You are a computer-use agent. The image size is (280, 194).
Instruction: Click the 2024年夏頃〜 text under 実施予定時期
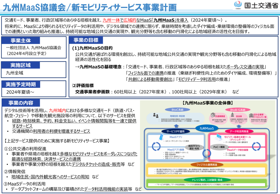pos(20,92)
